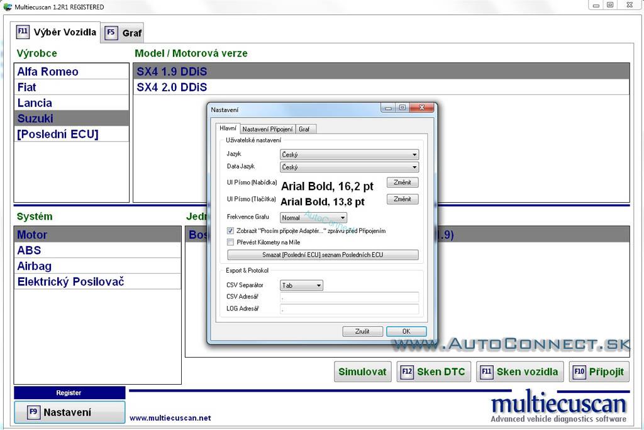This screenshot has height=430, width=644.
Task: Open the [Poslední ECU] entry
Action: 72,134
